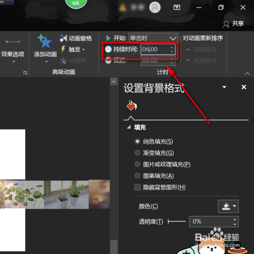This screenshot has width=254, height=254.
Task: Decrease the Duration with the down arrow
Action: tap(172, 51)
